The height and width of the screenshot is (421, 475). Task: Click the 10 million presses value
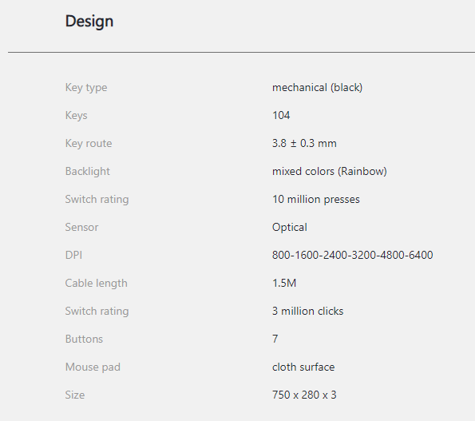coord(315,200)
